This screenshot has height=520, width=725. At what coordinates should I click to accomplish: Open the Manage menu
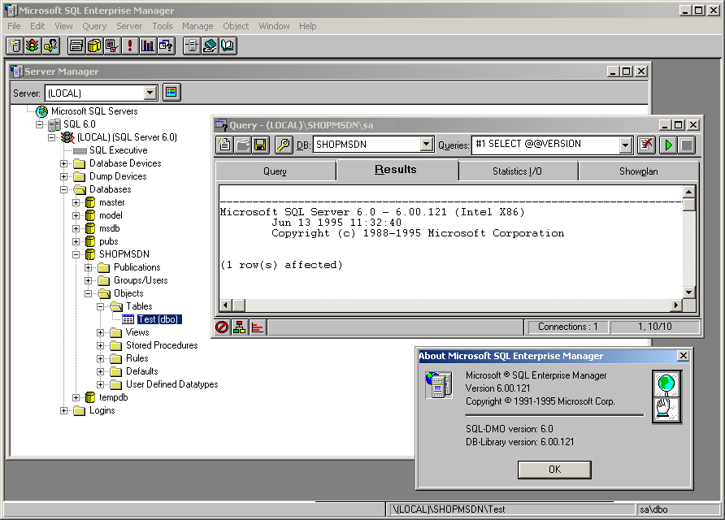197,26
